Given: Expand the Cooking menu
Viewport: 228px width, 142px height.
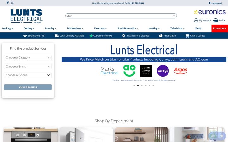Looking at the screenshot, I should click(x=7, y=28).
